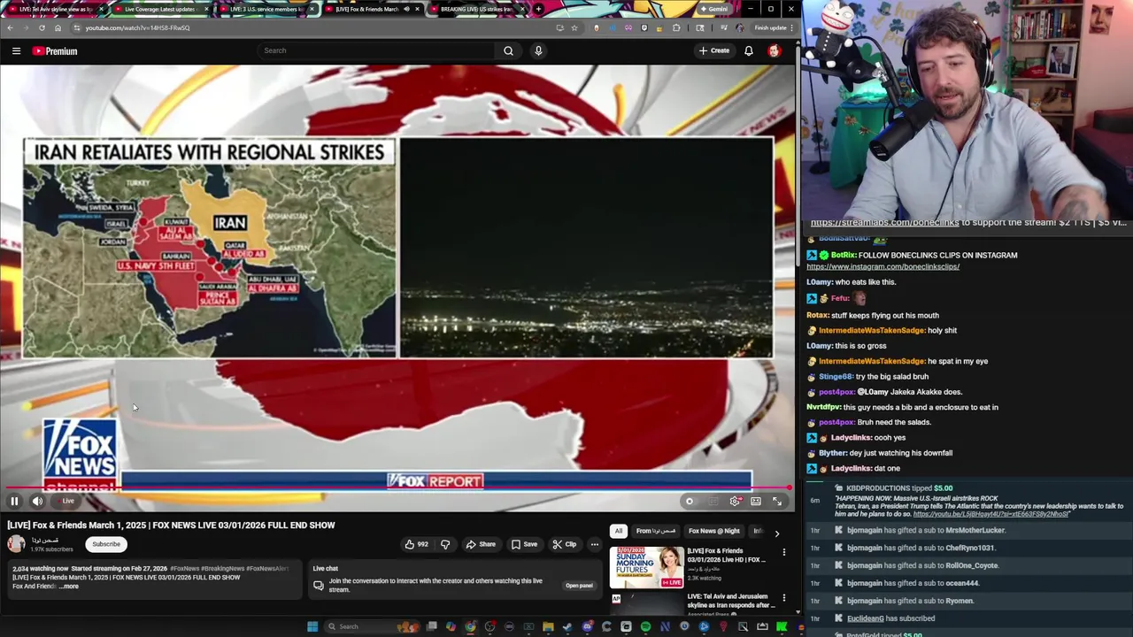
Task: Open YouTube notifications bell
Action: pos(749,51)
